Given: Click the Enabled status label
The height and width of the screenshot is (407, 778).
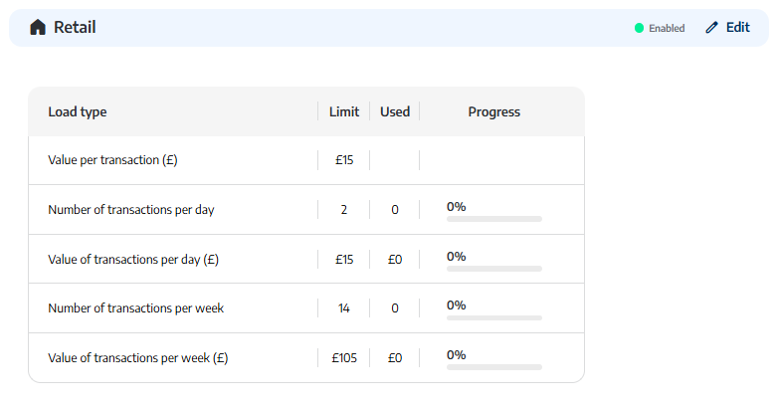Looking at the screenshot, I should [x=667, y=28].
